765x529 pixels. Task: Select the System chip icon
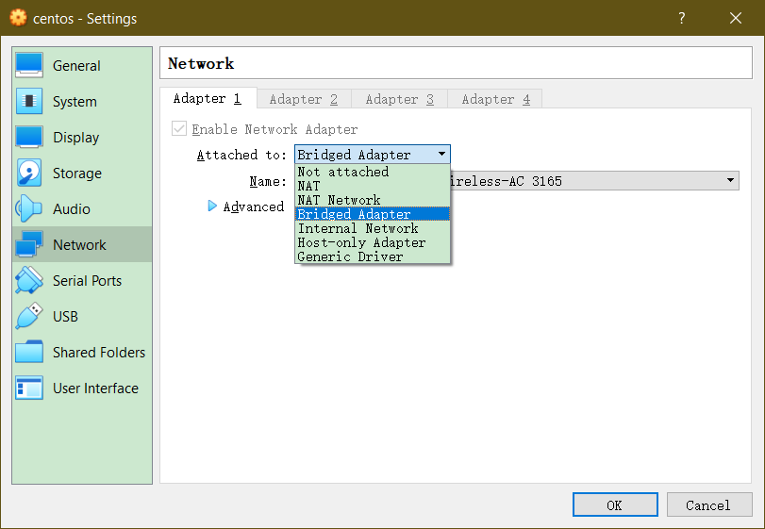[x=29, y=102]
